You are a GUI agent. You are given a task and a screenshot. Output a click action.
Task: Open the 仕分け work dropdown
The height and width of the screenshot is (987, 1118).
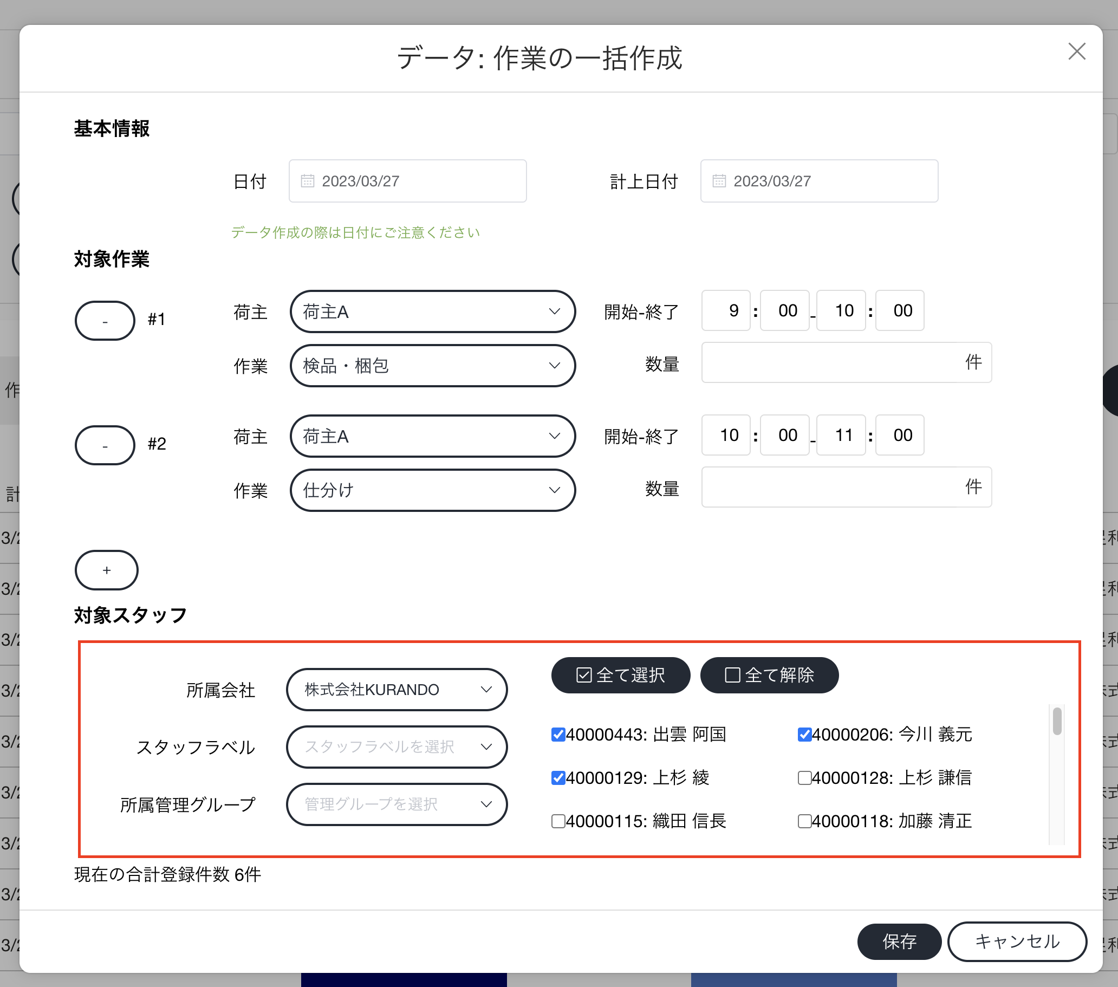point(433,490)
